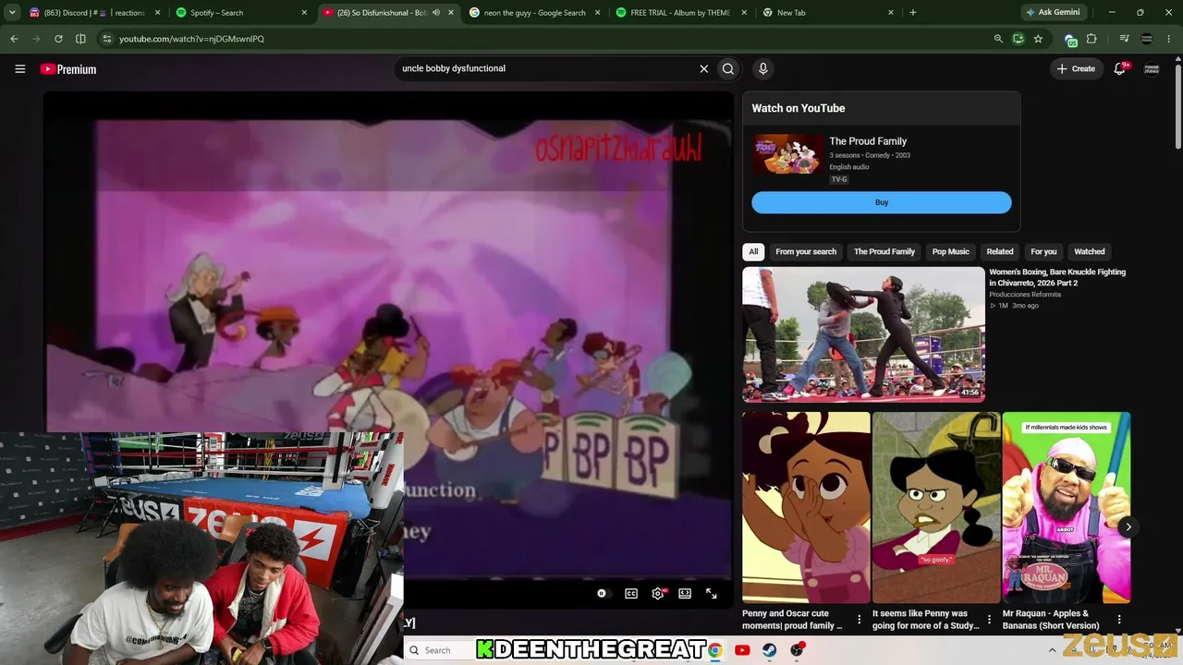The height and width of the screenshot is (665, 1183).
Task: Select the For you filter chip
Action: click(1043, 251)
